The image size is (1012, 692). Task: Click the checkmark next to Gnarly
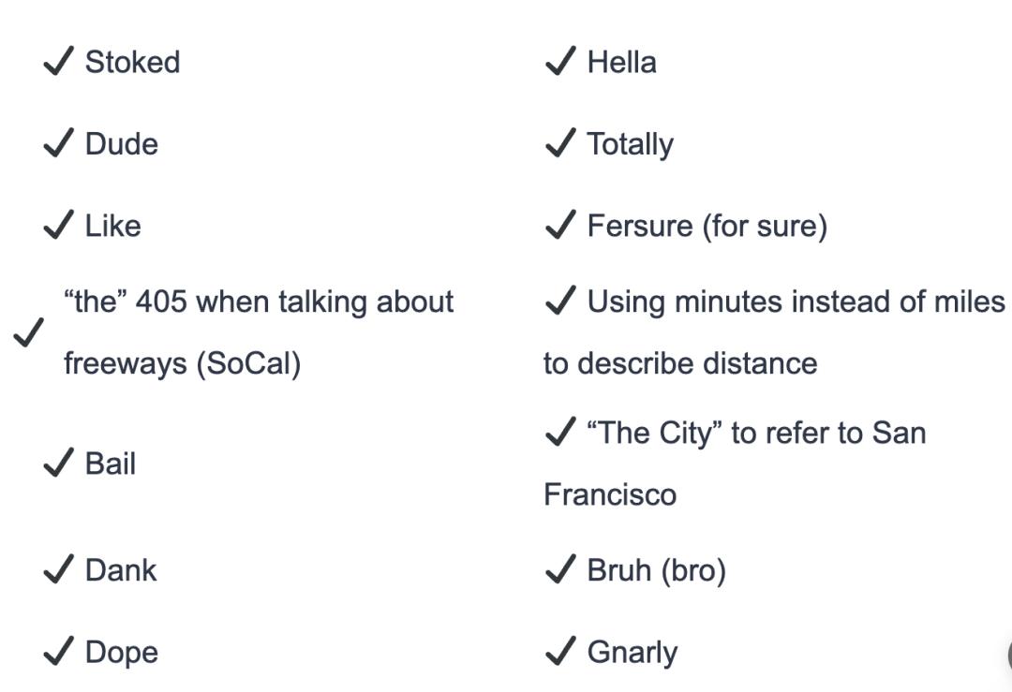click(x=559, y=653)
